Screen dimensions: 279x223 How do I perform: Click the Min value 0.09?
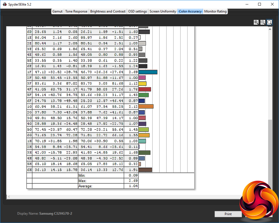pyautogui.click(x=133, y=175)
